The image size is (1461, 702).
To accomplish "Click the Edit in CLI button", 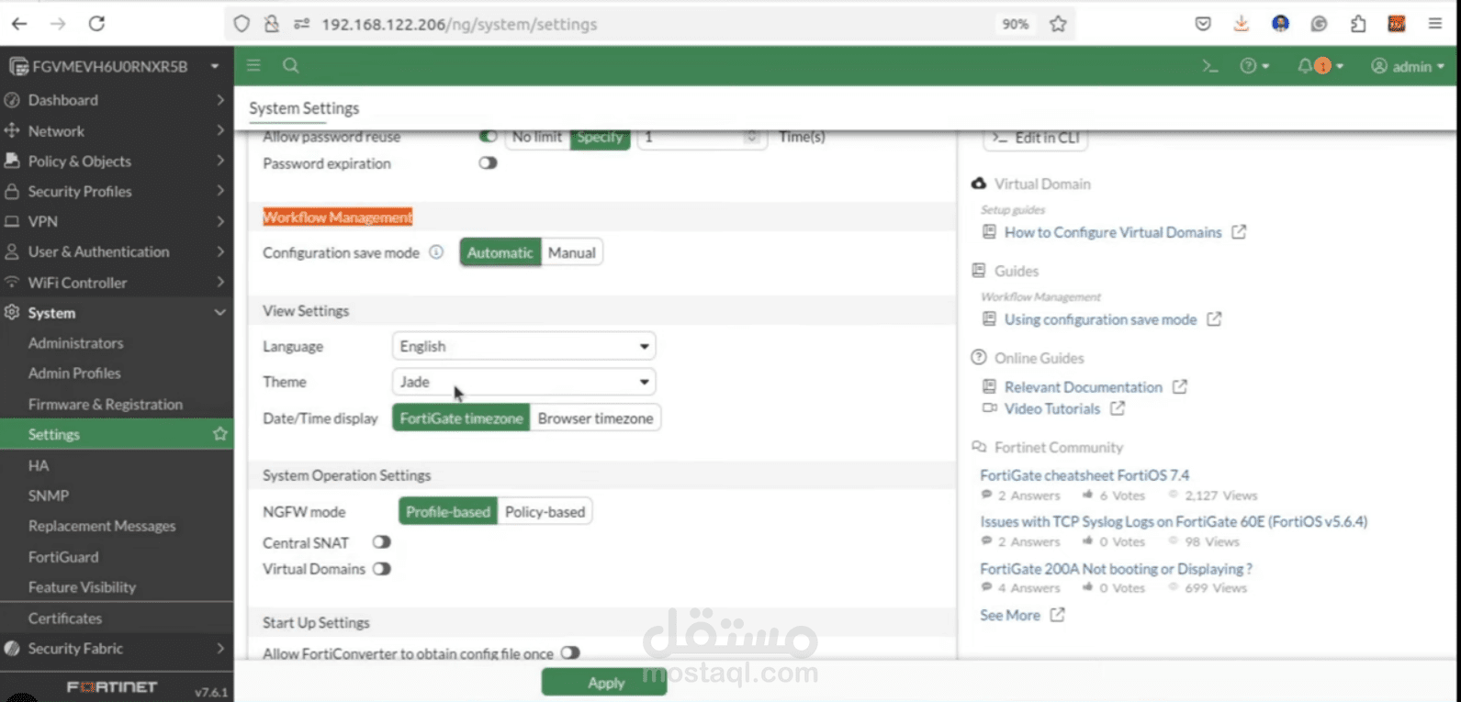I will tap(1036, 138).
